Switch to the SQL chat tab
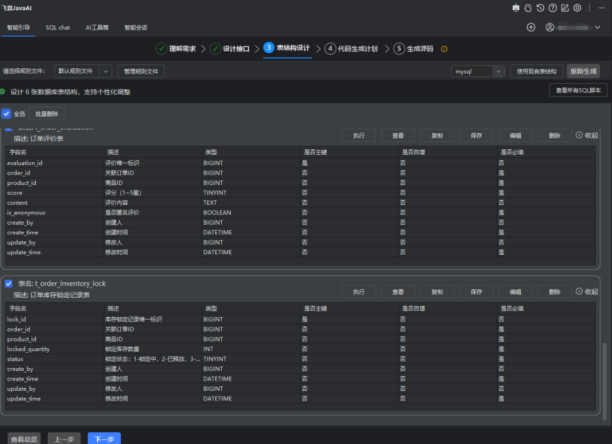Screen dimensions: 612x444 (57, 27)
